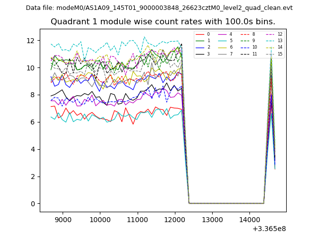Click the data file path text at top

point(159,8)
